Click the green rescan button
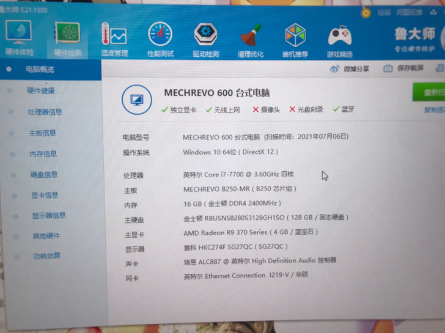Screen dimensions: 445x333 [429, 92]
